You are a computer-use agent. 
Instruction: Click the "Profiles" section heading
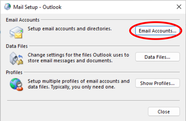point(14,72)
